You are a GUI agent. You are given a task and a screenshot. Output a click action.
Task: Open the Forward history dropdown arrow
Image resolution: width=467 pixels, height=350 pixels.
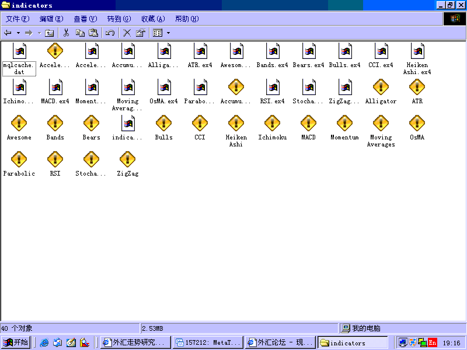point(39,33)
